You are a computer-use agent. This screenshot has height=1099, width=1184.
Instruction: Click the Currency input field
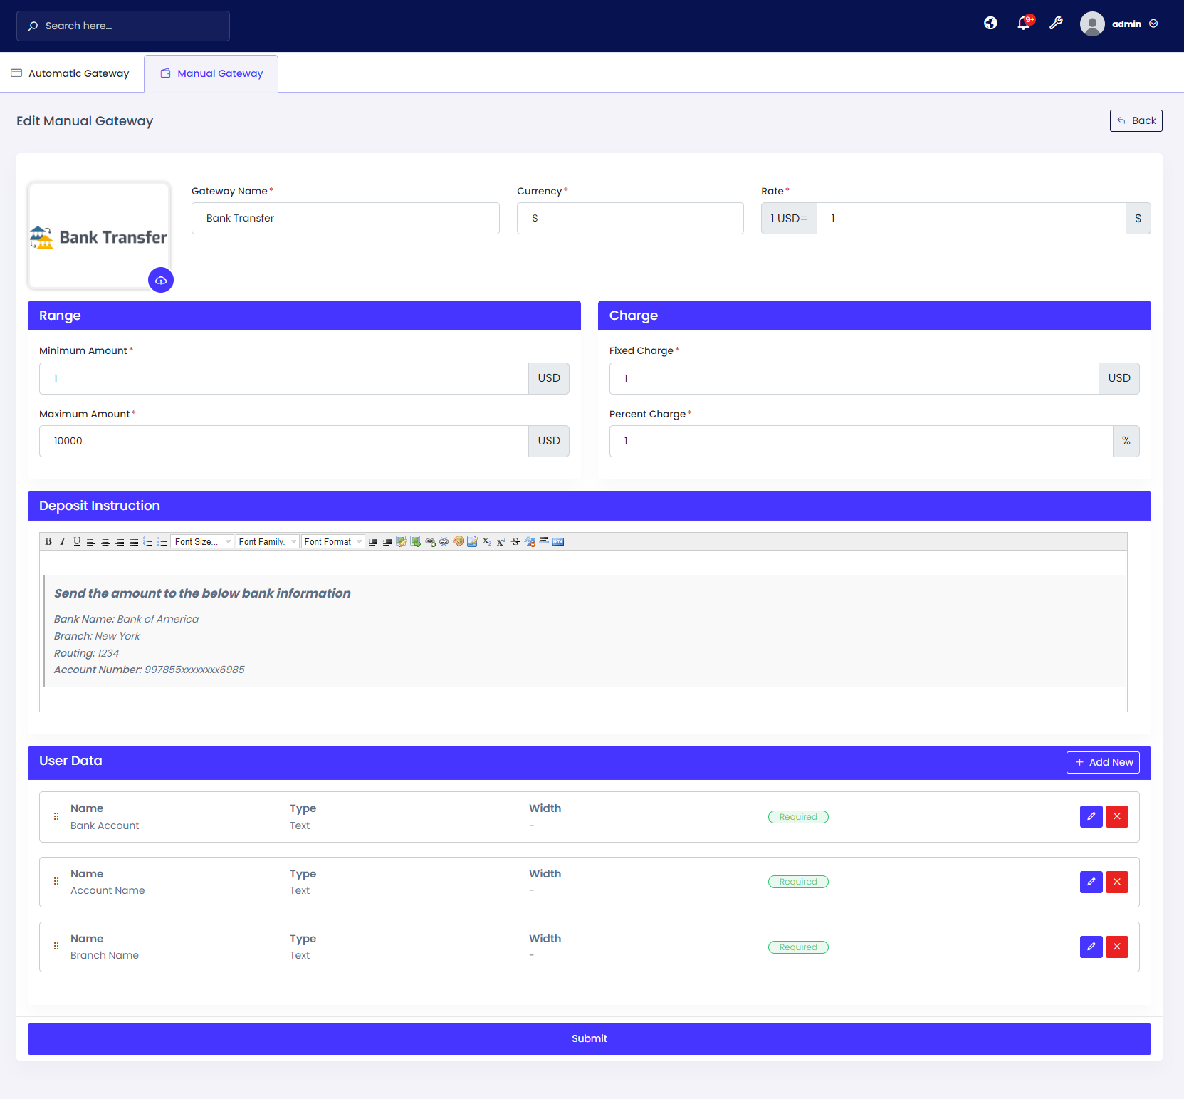pos(630,218)
